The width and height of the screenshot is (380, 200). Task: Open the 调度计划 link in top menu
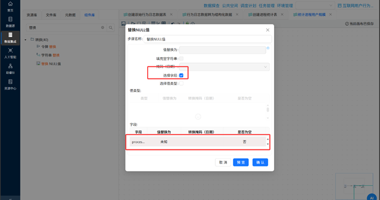(x=248, y=5)
